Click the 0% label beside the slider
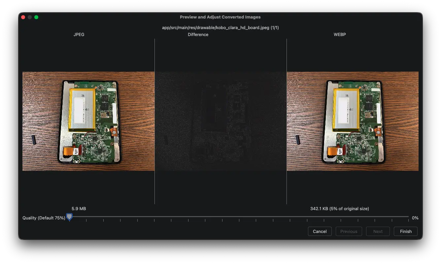The width and height of the screenshot is (441, 264). click(x=415, y=218)
